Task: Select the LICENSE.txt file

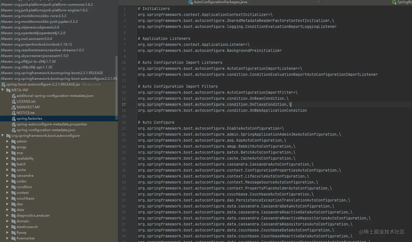Action: click(26, 101)
